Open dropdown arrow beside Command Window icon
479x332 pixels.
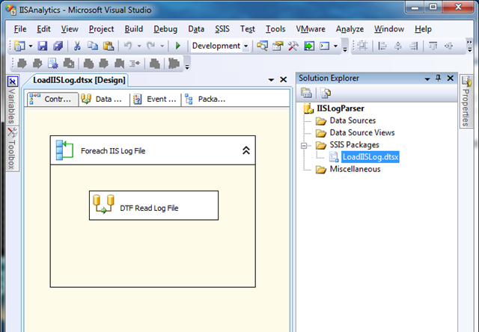[x=335, y=46]
